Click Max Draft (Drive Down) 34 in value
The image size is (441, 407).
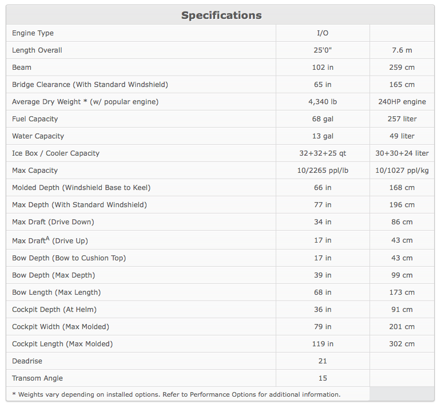(323, 222)
